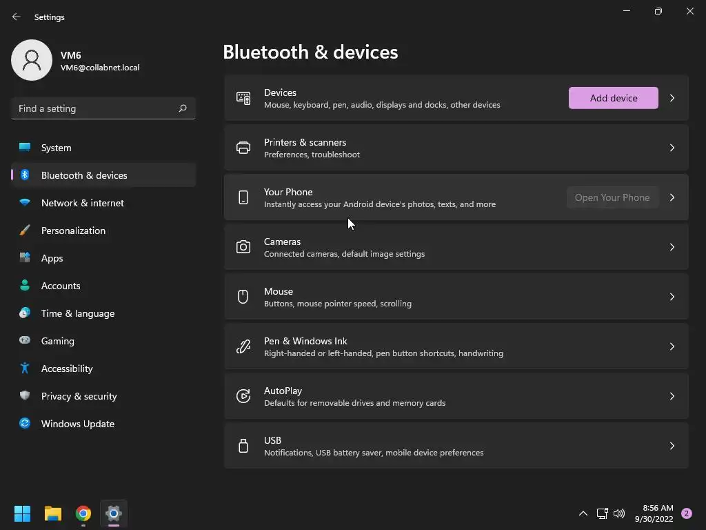
Task: Expand the Printers & scanners chevron
Action: 672,148
